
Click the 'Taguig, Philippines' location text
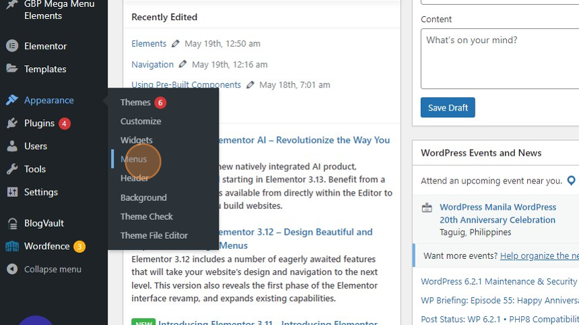click(x=475, y=232)
